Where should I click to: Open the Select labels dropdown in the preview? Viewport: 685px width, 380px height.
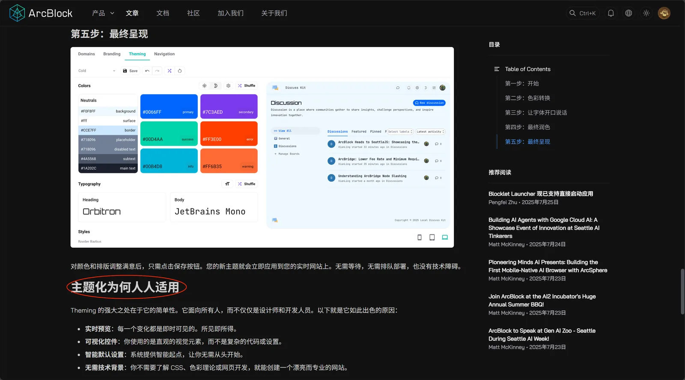(400, 132)
